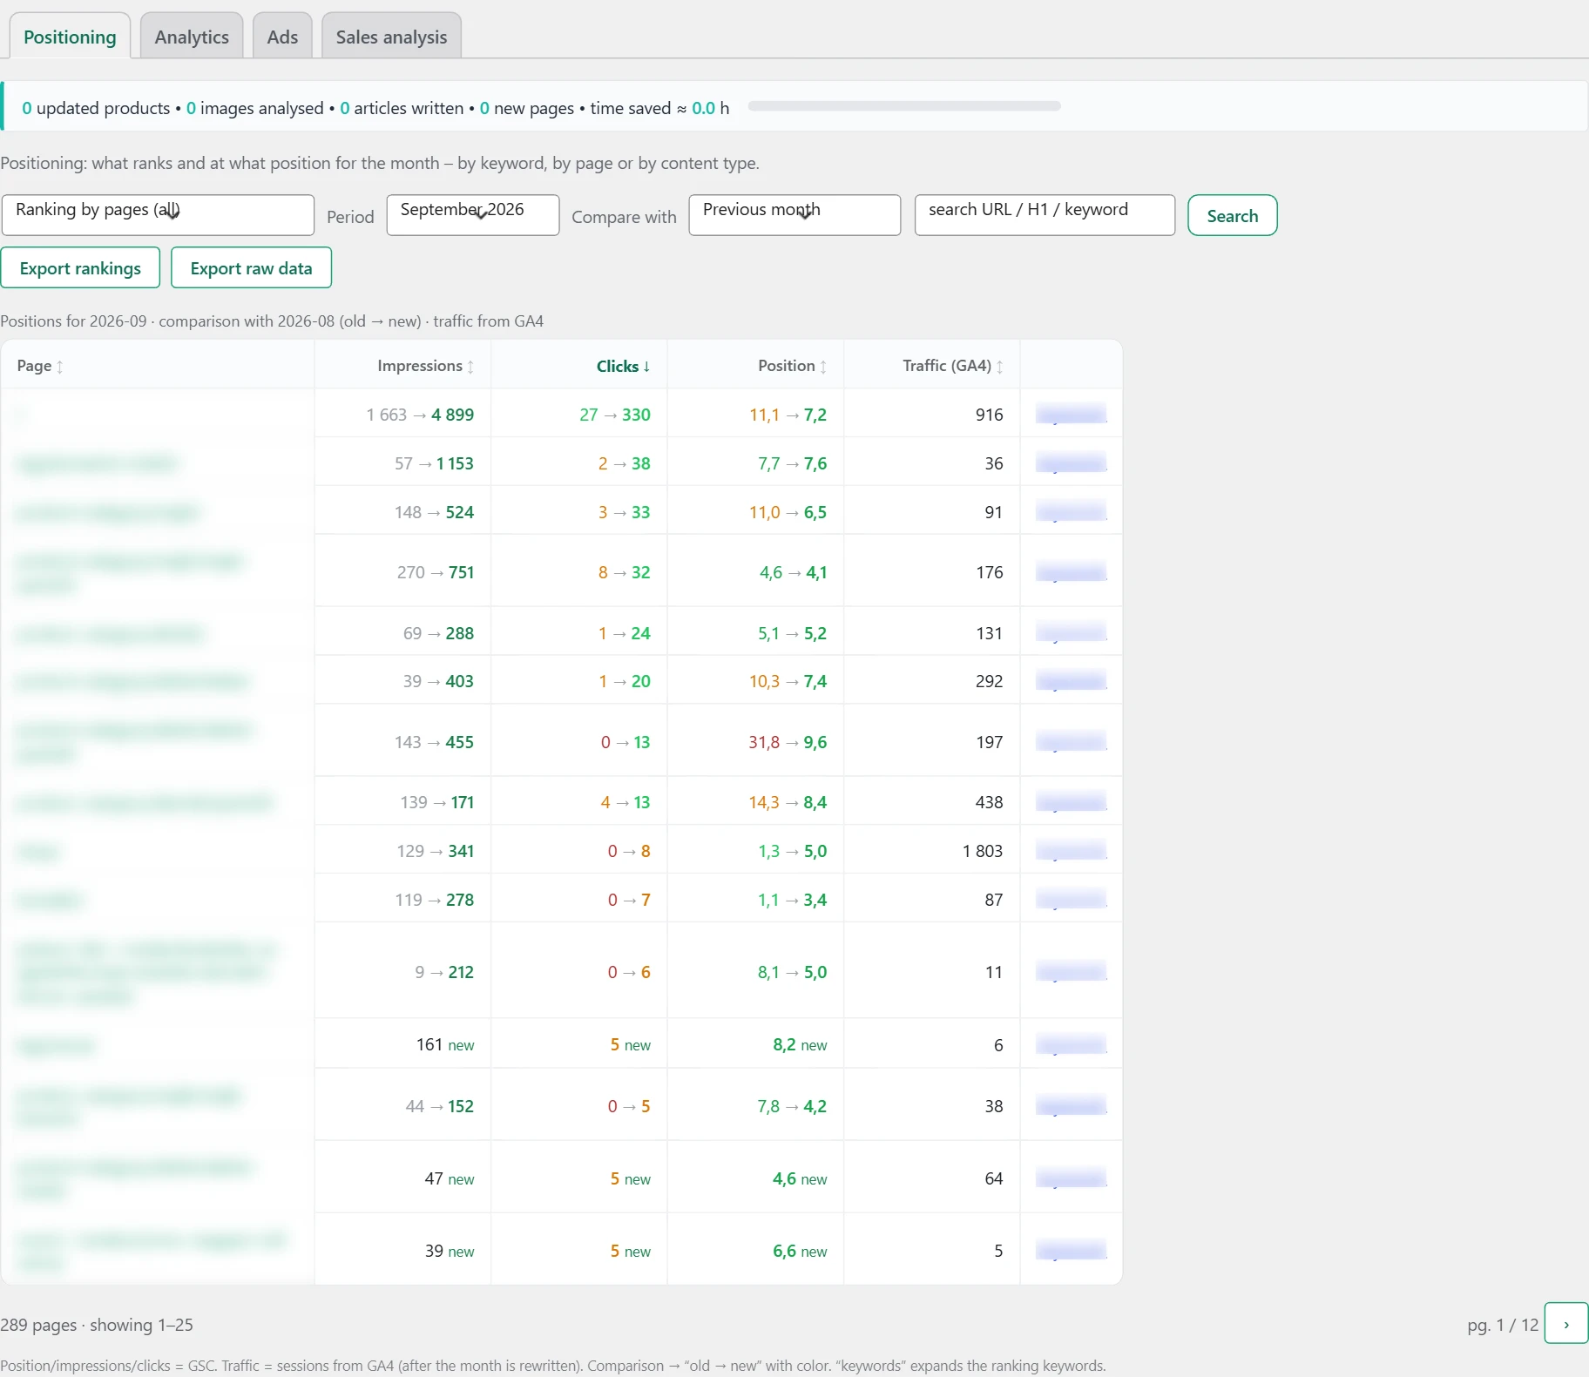Open the Compare with Previous month dropdown
Screen dimensions: 1589x1377
pyautogui.click(x=794, y=215)
